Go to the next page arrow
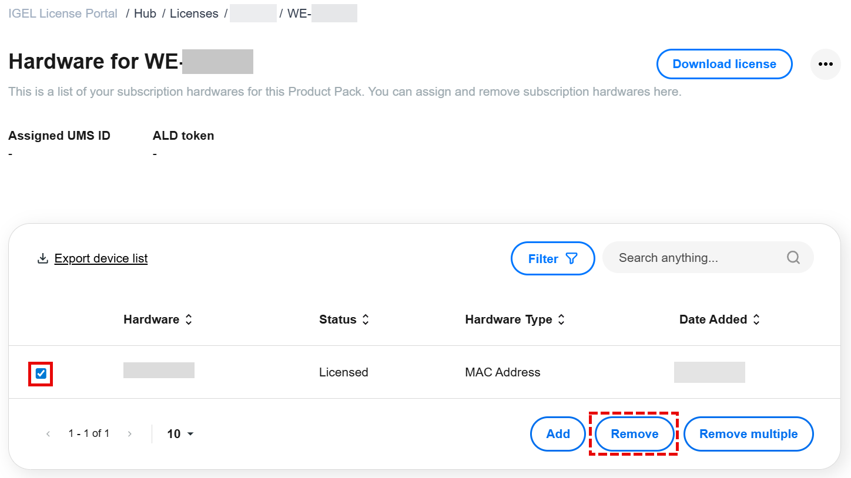This screenshot has height=478, width=851. coord(130,434)
